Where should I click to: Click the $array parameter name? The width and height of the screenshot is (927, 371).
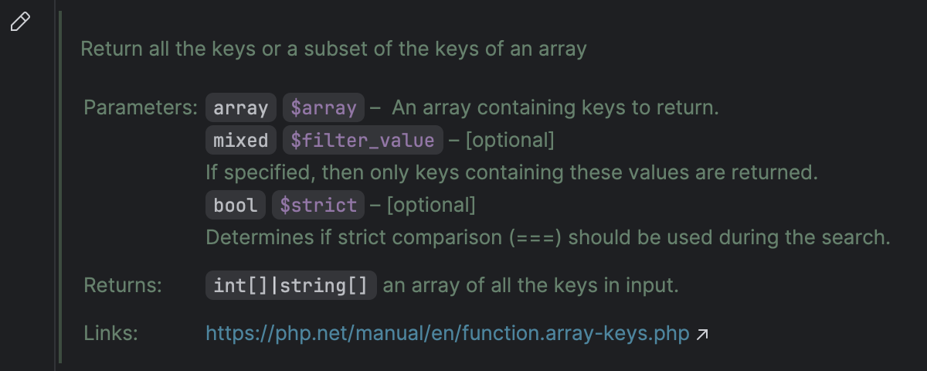324,107
